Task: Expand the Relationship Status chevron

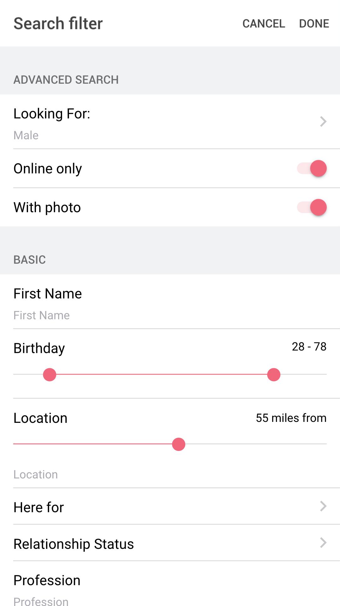Action: (x=323, y=543)
